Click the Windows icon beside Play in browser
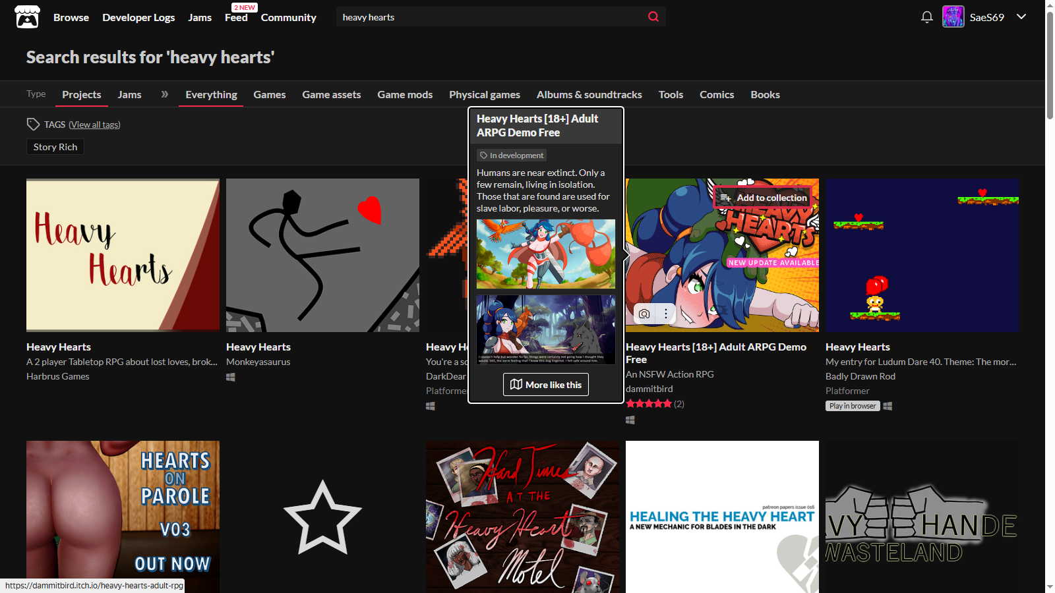Image resolution: width=1055 pixels, height=593 pixels. (888, 406)
